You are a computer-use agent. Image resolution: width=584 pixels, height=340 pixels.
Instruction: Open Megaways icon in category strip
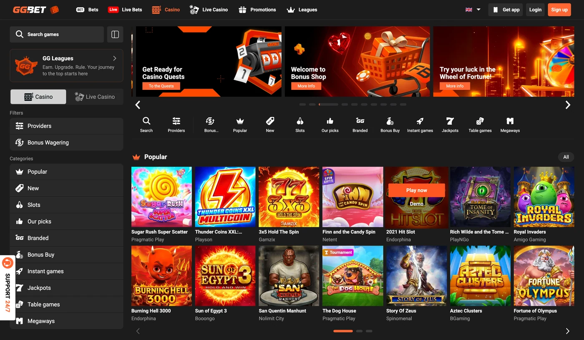click(510, 121)
